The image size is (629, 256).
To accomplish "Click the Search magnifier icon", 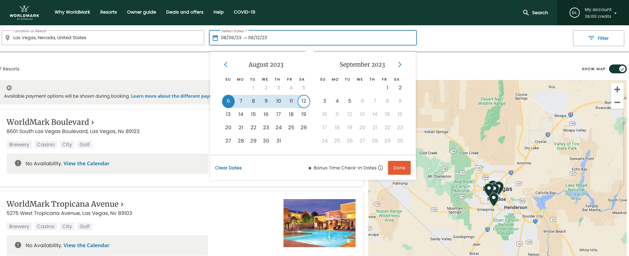I will point(526,13).
